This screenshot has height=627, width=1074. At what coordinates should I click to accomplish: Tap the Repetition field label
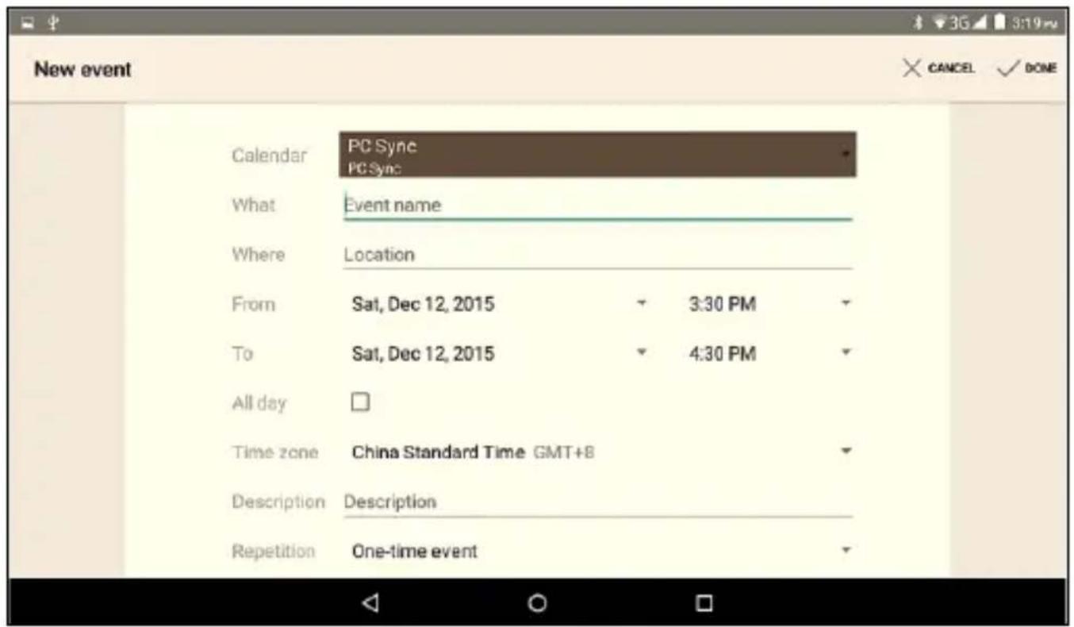274,551
